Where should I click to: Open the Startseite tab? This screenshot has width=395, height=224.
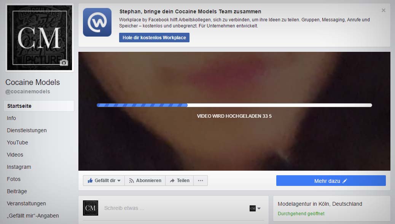tap(39, 106)
